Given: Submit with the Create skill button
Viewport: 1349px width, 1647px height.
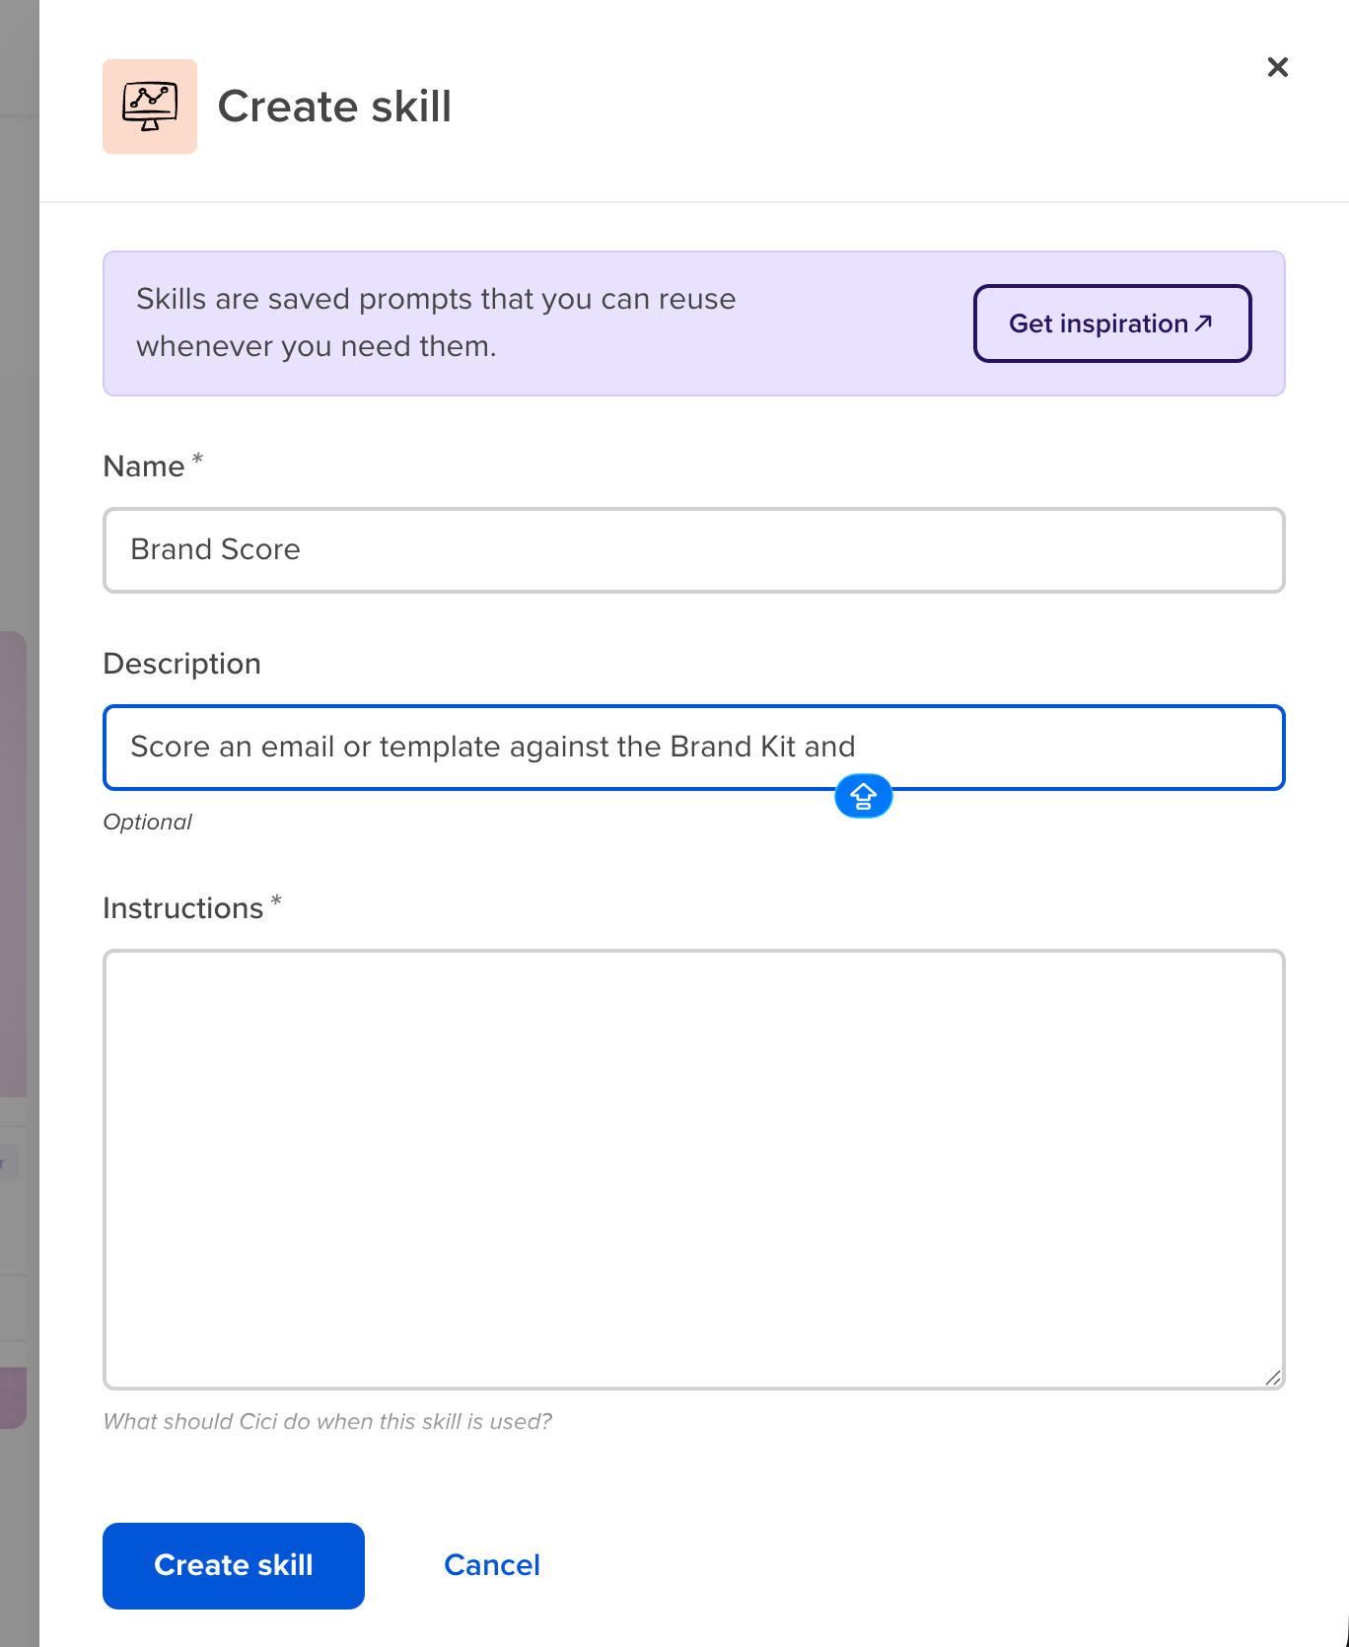Looking at the screenshot, I should tap(234, 1566).
